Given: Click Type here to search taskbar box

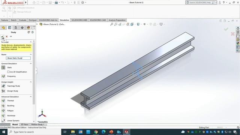Looking at the screenshot, I should point(34,132).
